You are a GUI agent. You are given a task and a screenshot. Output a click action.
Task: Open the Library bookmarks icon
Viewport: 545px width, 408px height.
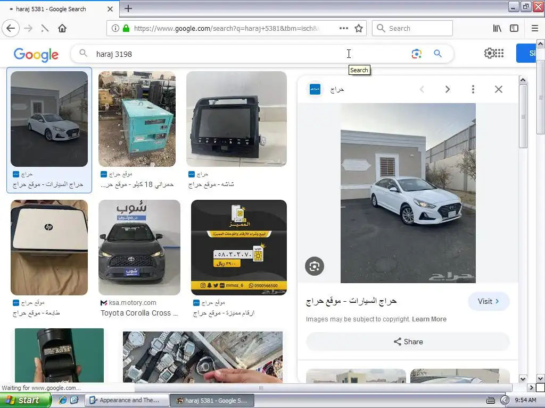point(497,29)
